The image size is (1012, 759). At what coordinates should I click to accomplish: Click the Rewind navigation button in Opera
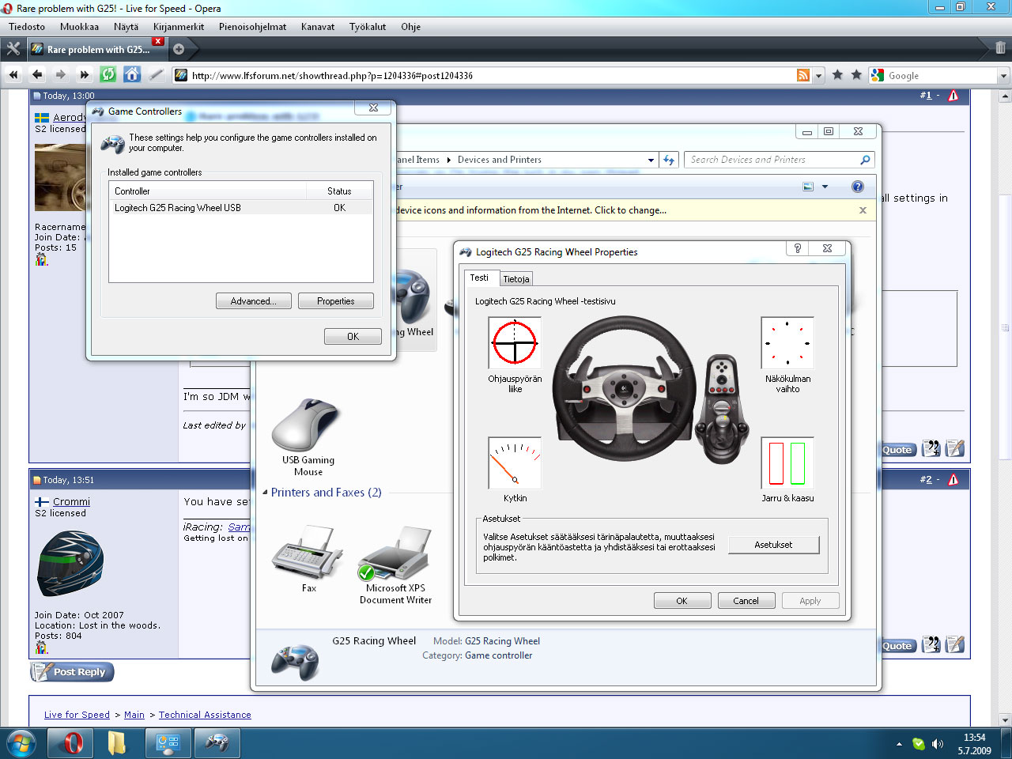(x=13, y=75)
